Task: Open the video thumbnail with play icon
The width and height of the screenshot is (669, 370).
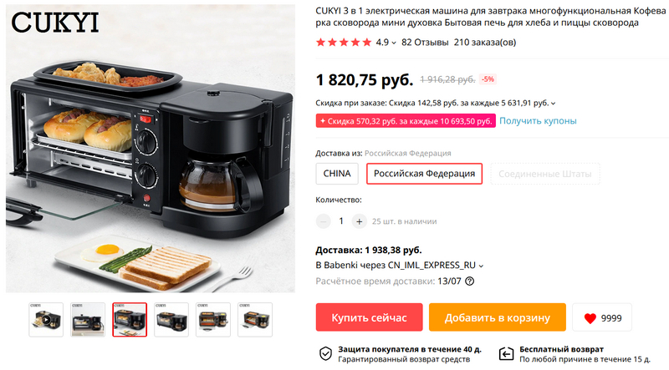Action: point(46,320)
